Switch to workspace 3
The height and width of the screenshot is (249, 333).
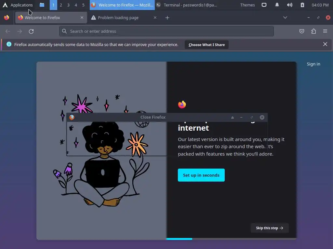[x=68, y=5]
